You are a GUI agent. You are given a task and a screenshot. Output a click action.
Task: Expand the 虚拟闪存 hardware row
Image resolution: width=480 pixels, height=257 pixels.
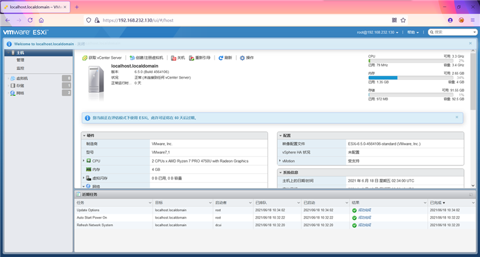[84, 178]
